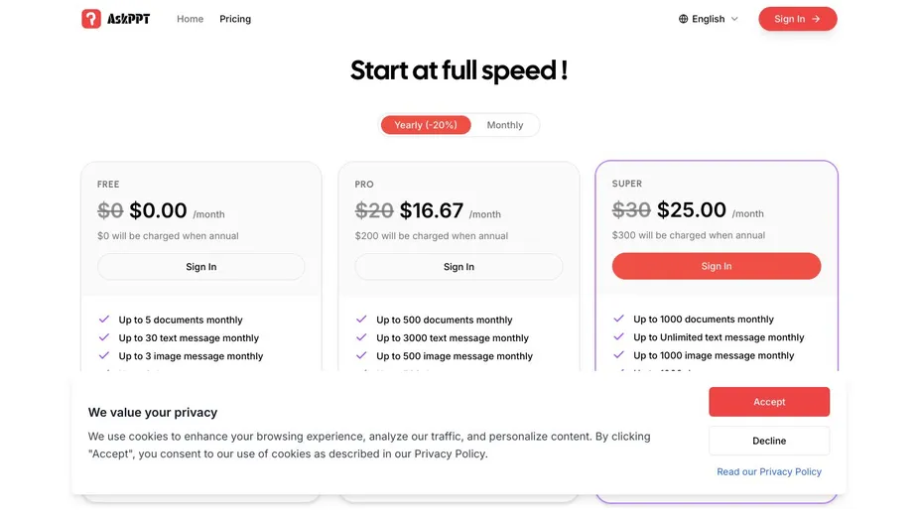918x516 pixels.
Task: Accept the cookie consent
Action: [x=769, y=402]
